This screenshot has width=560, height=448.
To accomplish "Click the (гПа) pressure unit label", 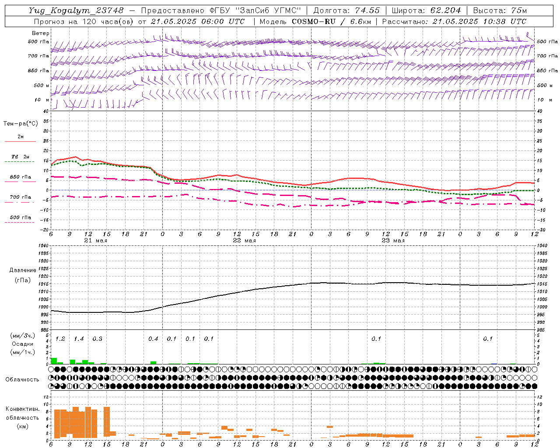I will tap(22, 280).
